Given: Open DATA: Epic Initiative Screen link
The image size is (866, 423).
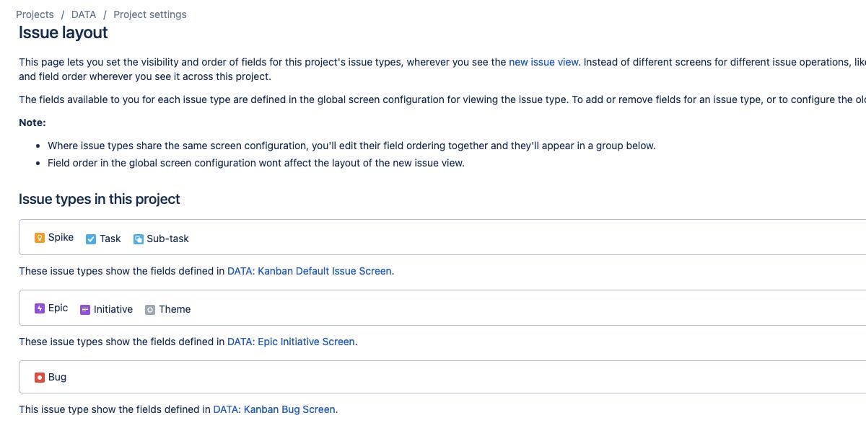Looking at the screenshot, I should [291, 342].
